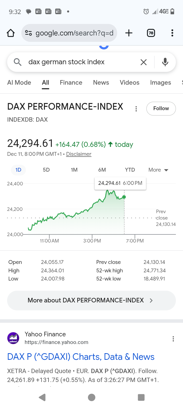
Task: Expand the More chart ranges dropdown
Action: (158, 170)
